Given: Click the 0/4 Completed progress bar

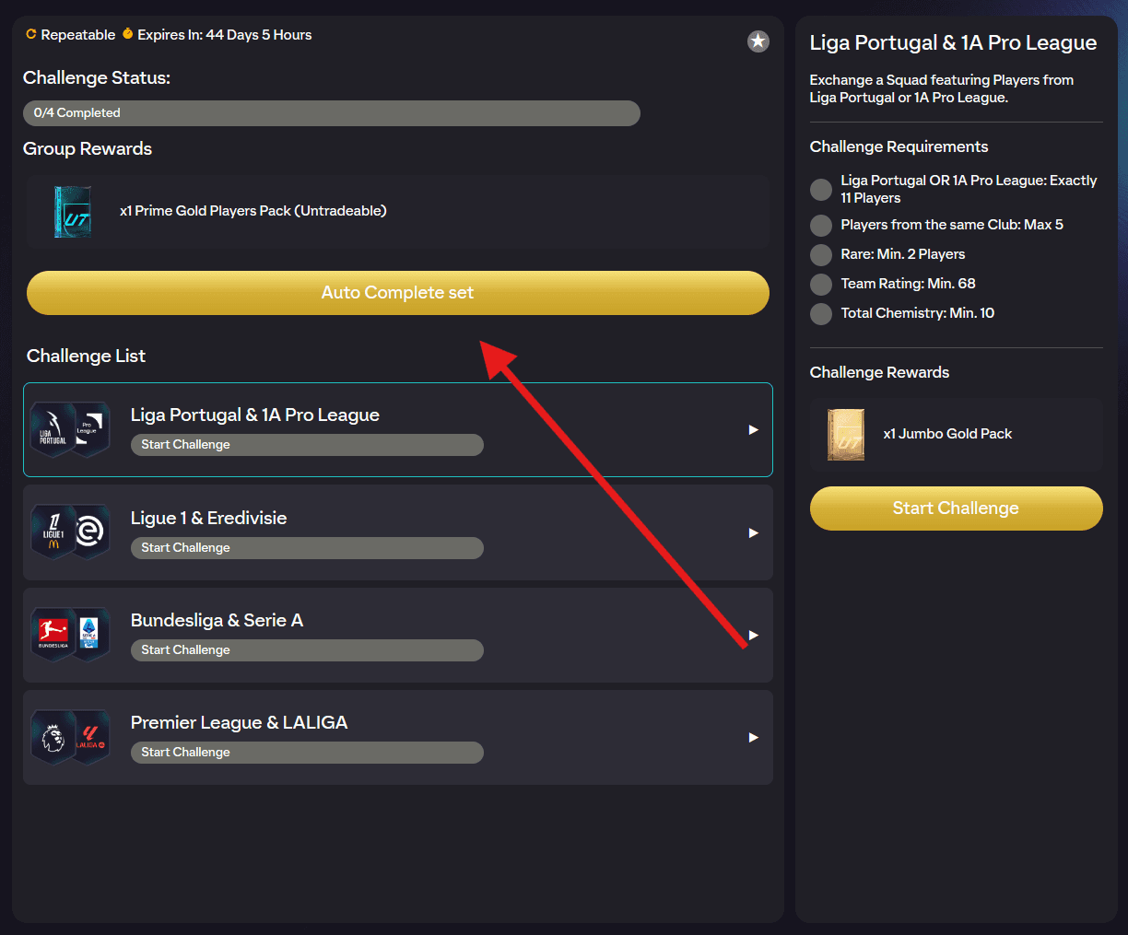Looking at the screenshot, I should tap(332, 113).
